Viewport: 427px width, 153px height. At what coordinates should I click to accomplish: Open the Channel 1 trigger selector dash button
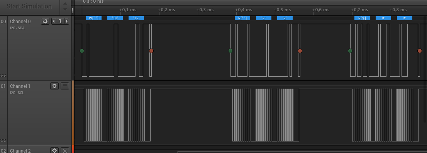coord(65,86)
